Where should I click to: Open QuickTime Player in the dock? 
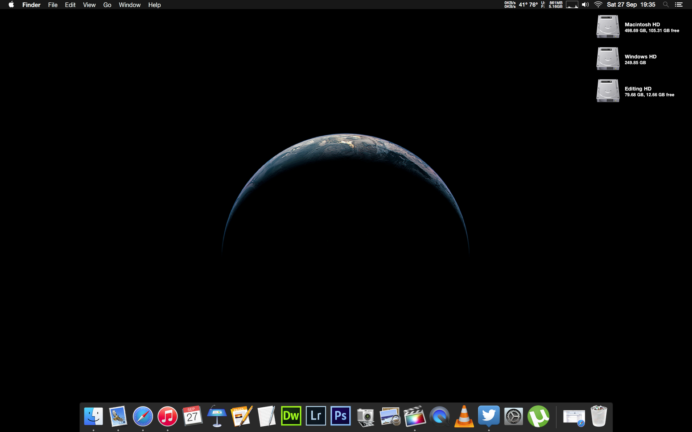pos(440,416)
